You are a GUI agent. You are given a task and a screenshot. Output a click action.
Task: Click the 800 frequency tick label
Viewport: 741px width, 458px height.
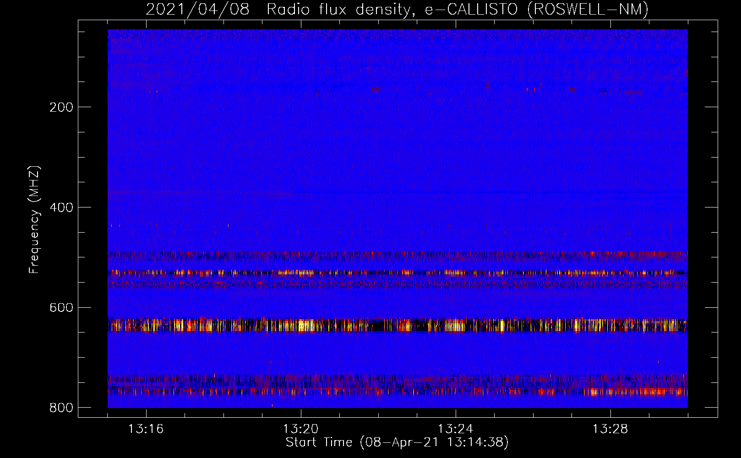61,408
